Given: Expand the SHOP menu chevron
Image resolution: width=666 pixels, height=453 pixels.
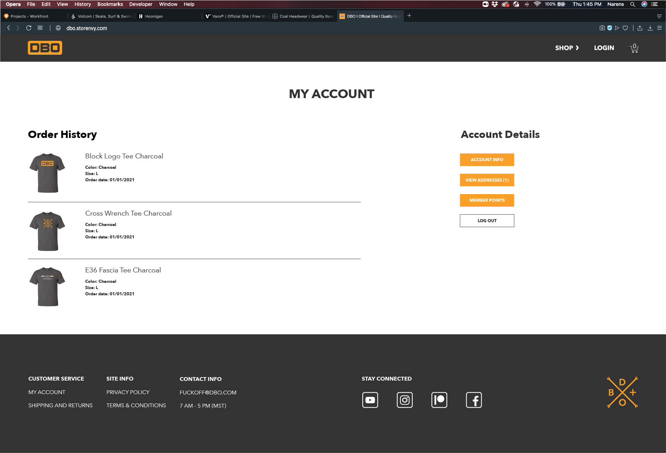Looking at the screenshot, I should [577, 48].
